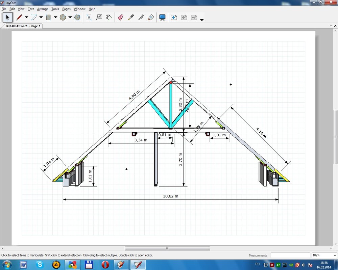Open the Arrange menu
This screenshot has height=270, width=338.
click(43, 9)
